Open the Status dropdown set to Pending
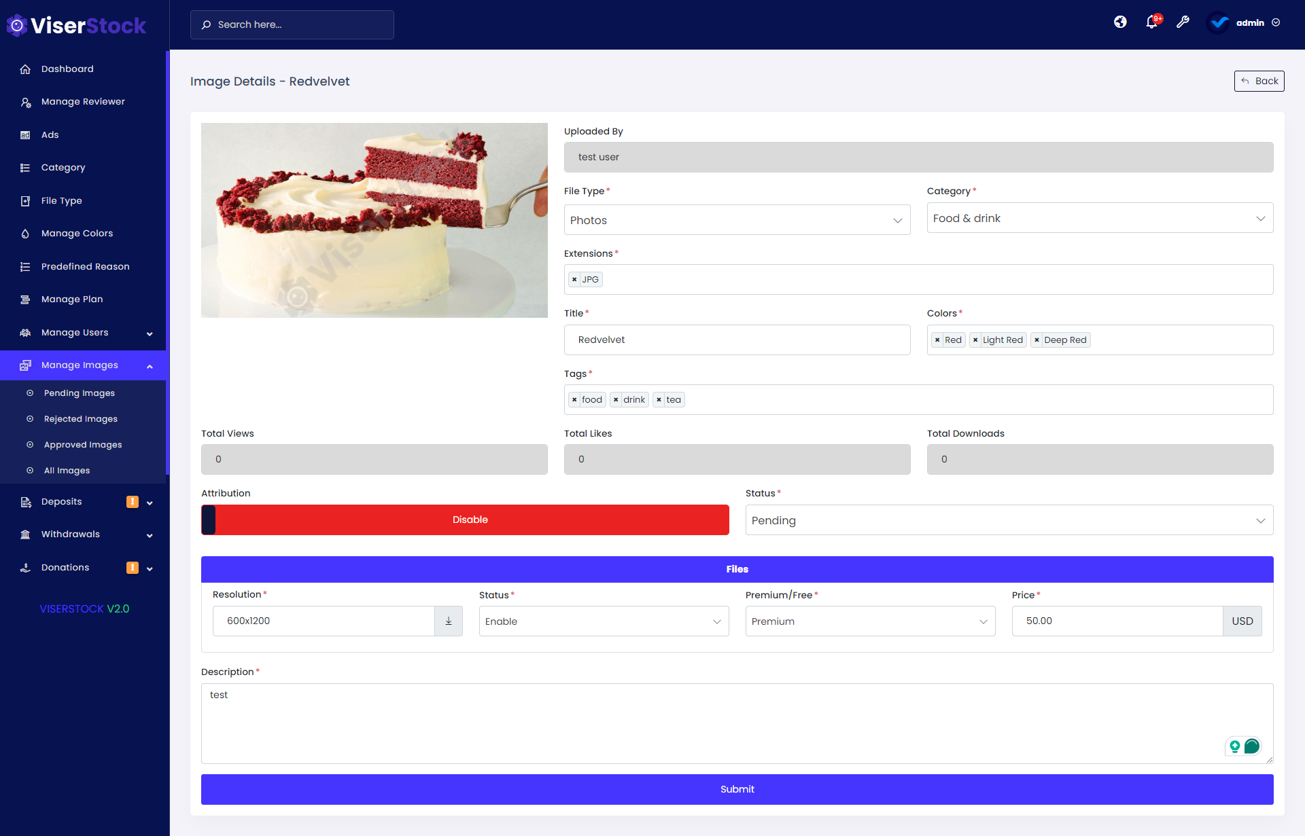This screenshot has width=1305, height=836. coord(1009,520)
